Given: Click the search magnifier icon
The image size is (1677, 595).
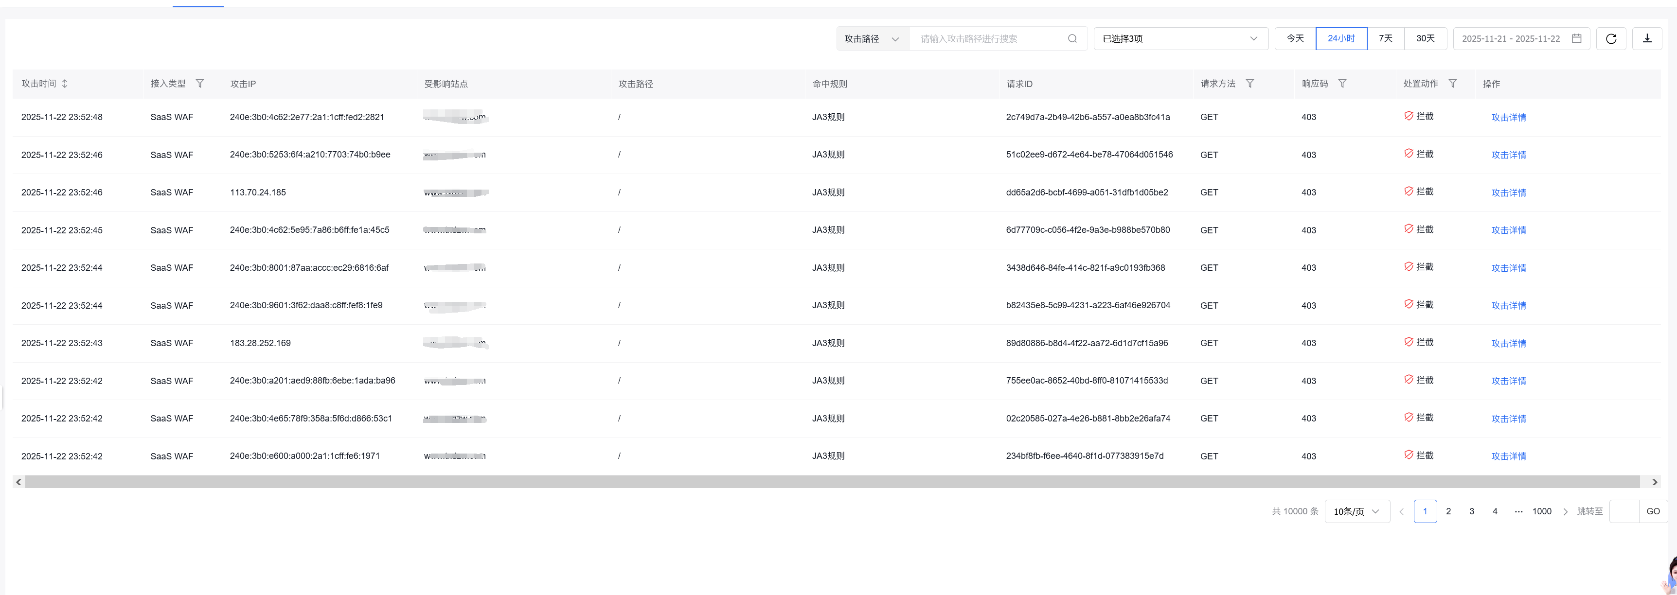Looking at the screenshot, I should point(1072,39).
